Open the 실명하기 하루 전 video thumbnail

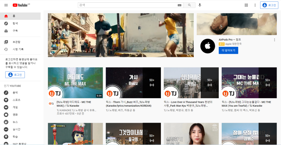[x=191, y=134]
